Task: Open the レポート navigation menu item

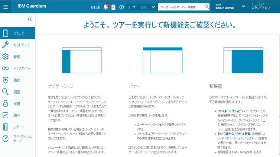Action: coord(19,127)
